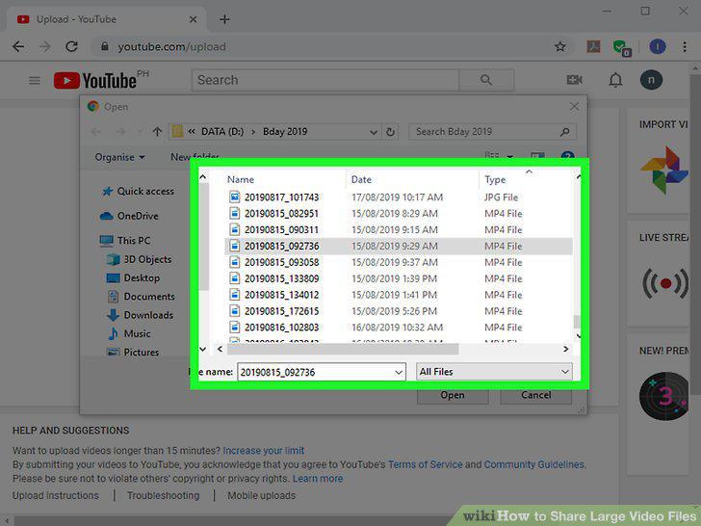Click the green shield extension icon
Viewport: 701px width, 526px height.
tap(621, 47)
